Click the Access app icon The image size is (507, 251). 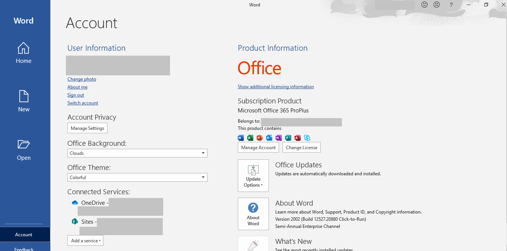tap(298, 138)
